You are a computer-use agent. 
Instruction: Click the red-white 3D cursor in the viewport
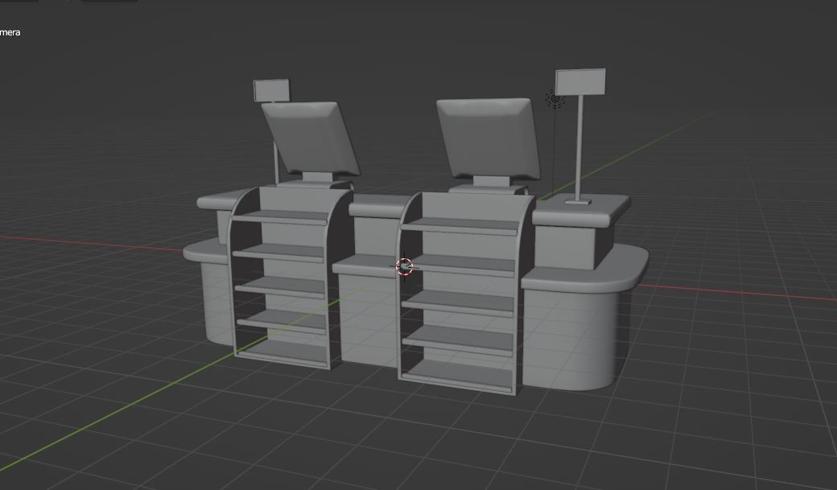404,266
